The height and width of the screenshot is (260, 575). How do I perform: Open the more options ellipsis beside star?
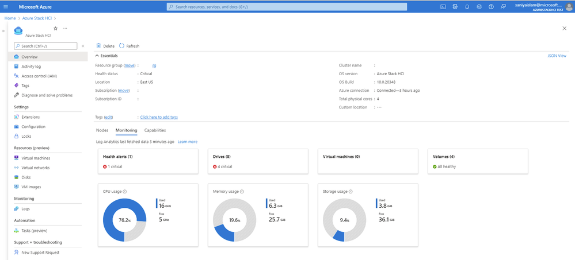[x=65, y=28]
